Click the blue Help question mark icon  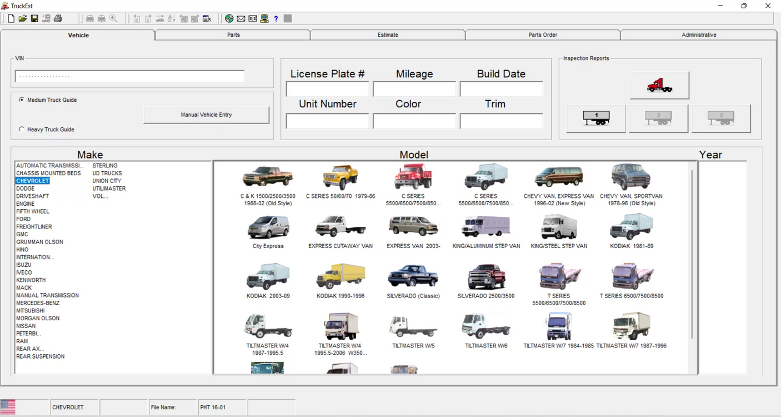coord(276,18)
